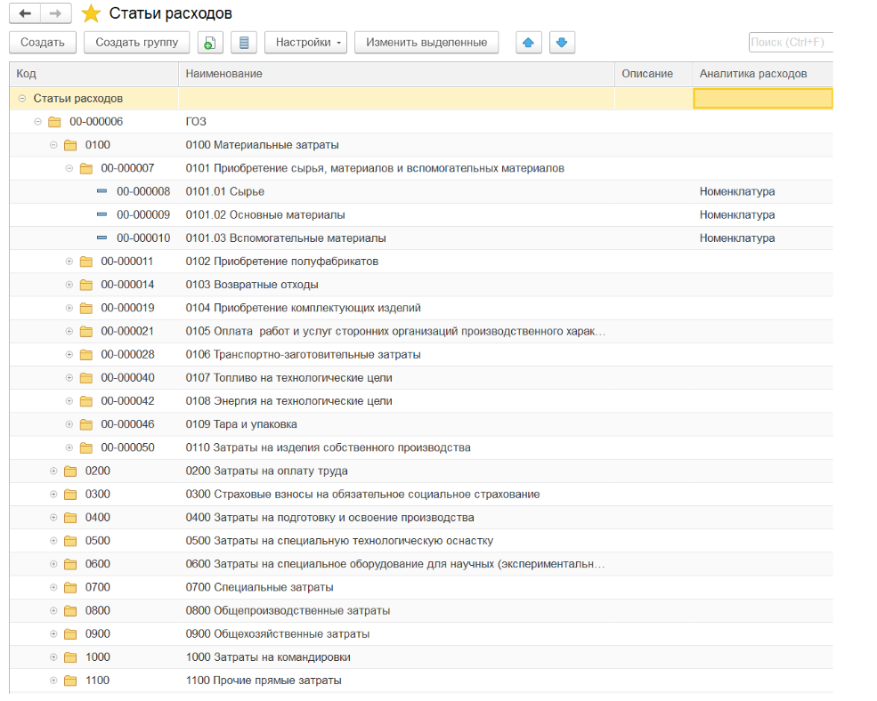The width and height of the screenshot is (877, 701).
Task: Expand the 00-000011 Приобретение полуфабрикатов group
Action: 69,262
